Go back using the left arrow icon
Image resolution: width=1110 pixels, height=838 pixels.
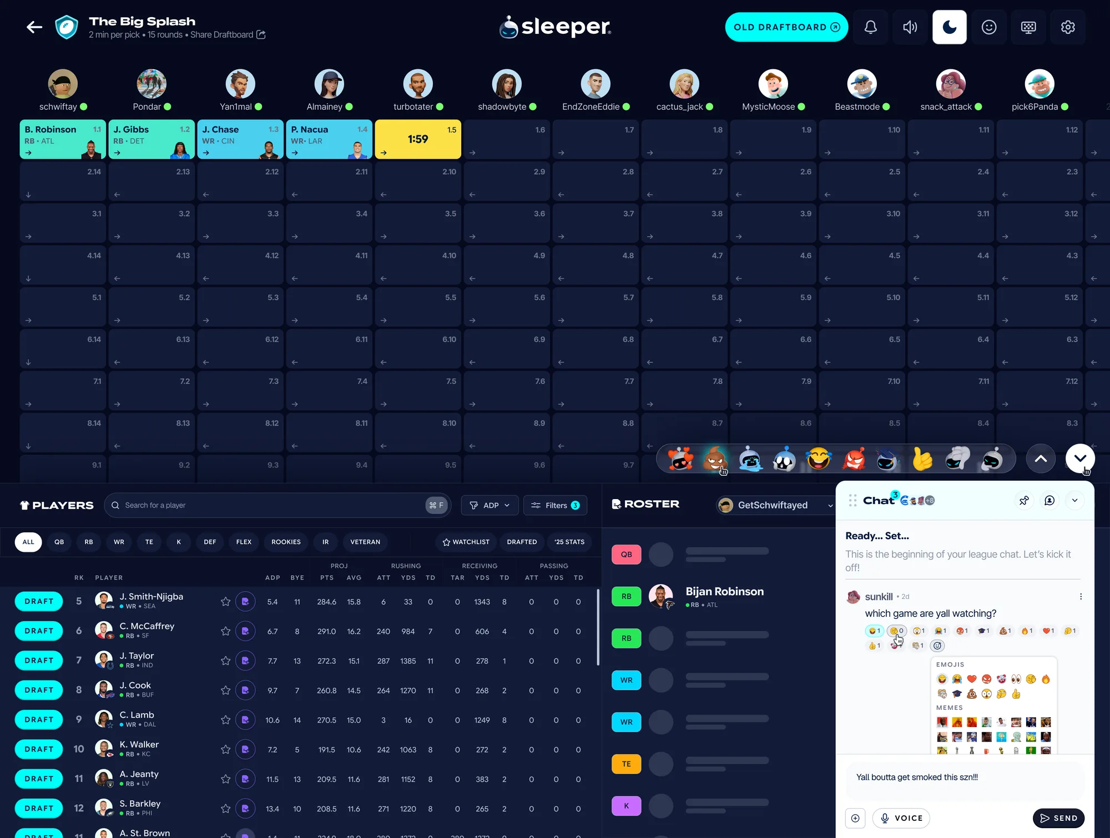(x=34, y=27)
